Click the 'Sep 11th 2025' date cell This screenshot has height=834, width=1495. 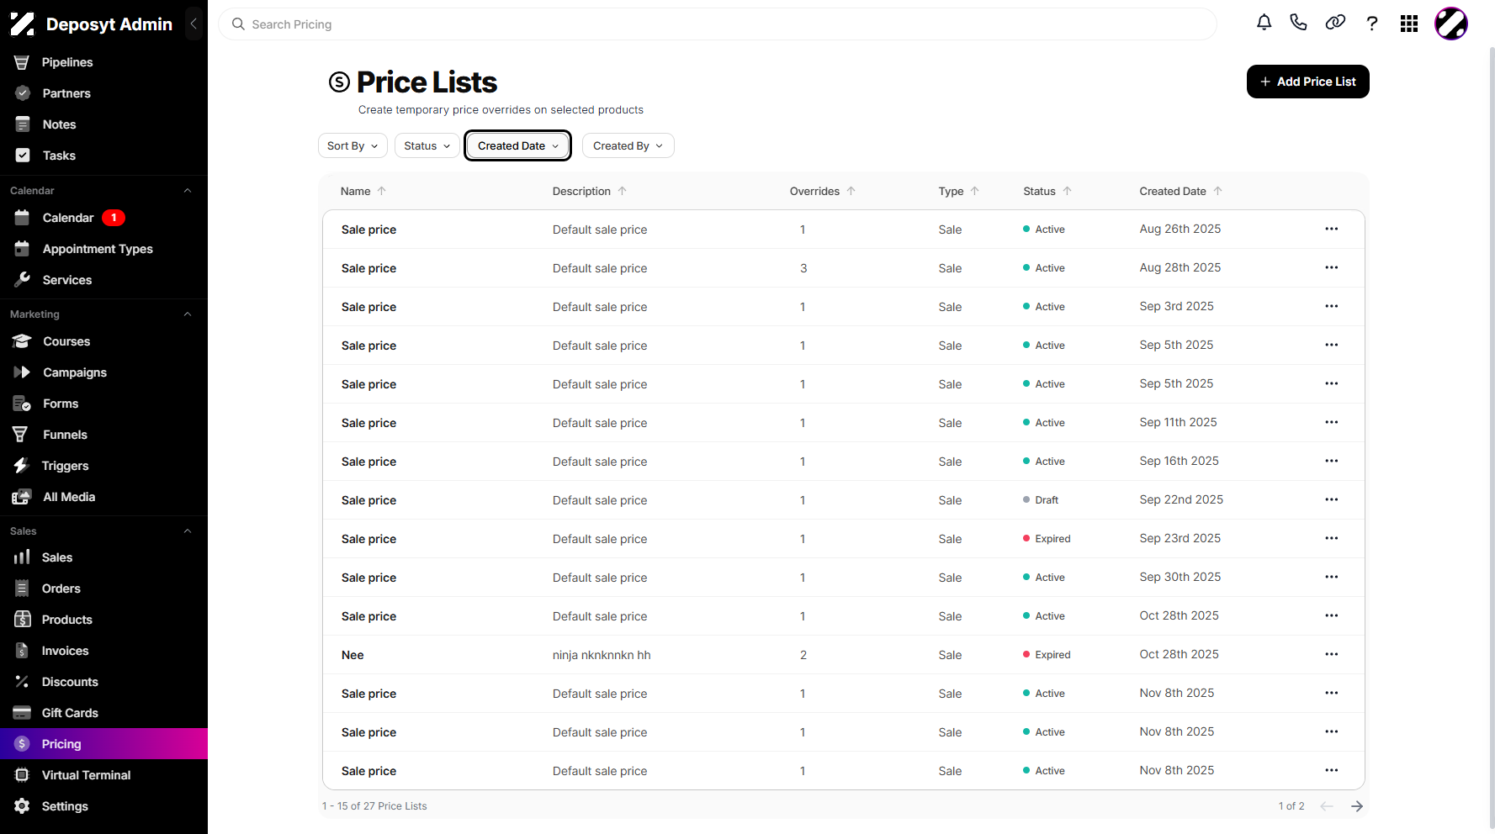click(1178, 422)
